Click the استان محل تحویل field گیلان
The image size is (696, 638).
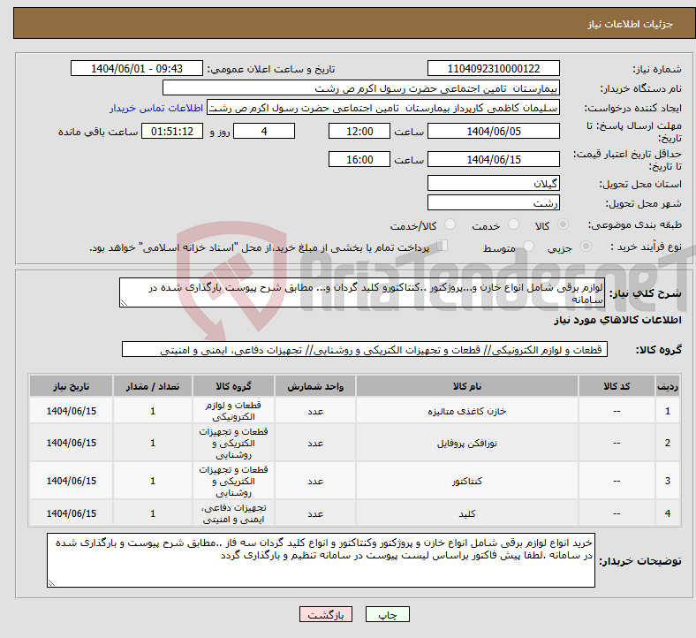[493, 184]
